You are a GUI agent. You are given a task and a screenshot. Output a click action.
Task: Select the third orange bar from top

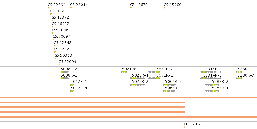point(92,107)
